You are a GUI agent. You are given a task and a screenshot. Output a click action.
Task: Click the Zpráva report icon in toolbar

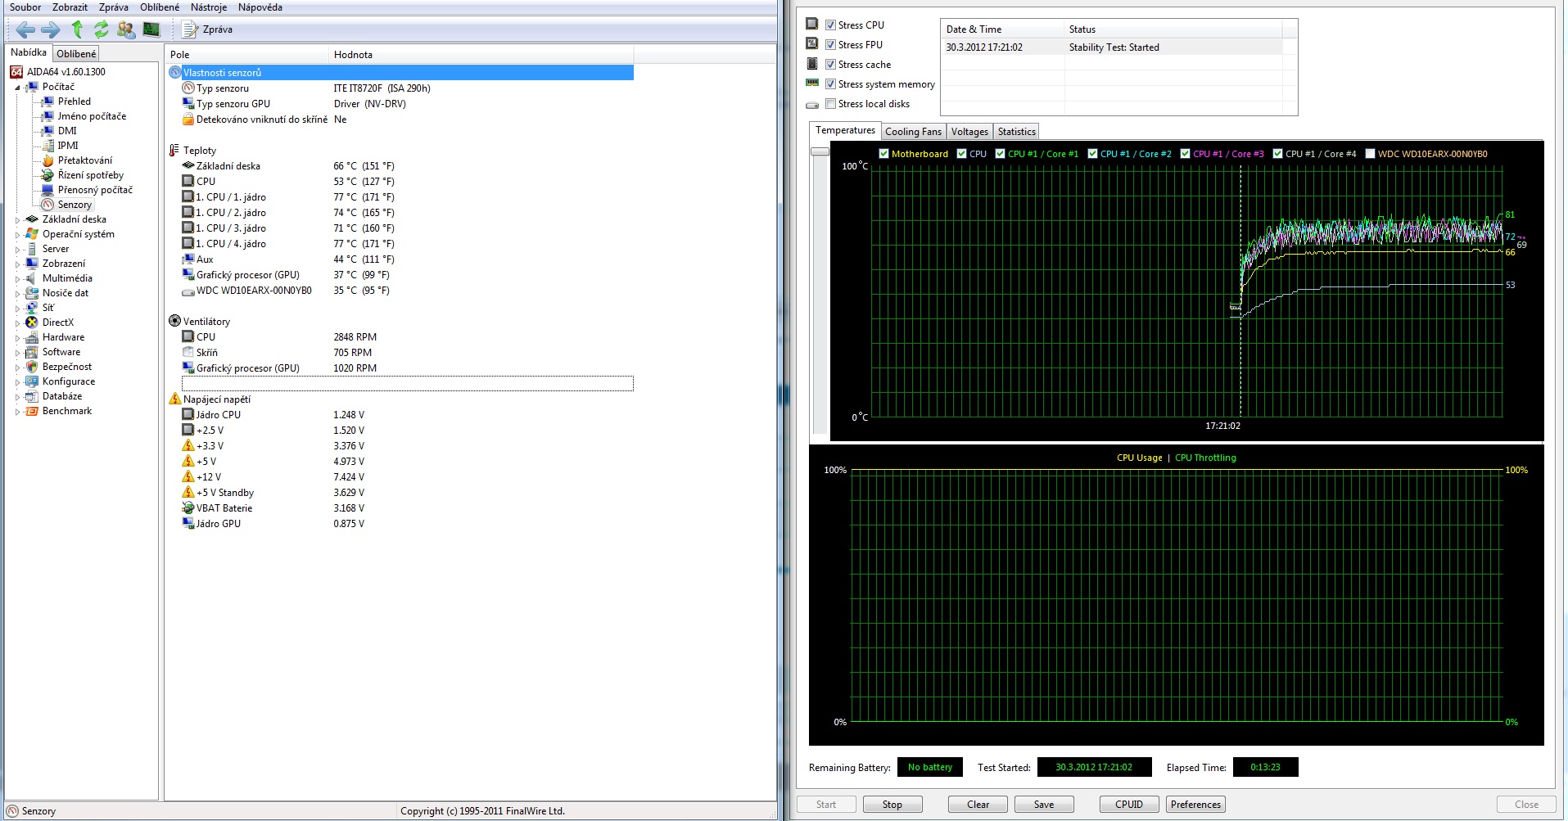(x=190, y=30)
